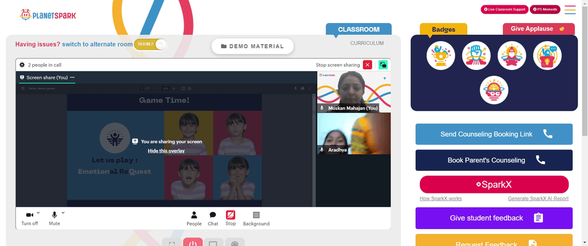Click Send Counseling Booking Link
This screenshot has width=588, height=246.
click(x=494, y=134)
